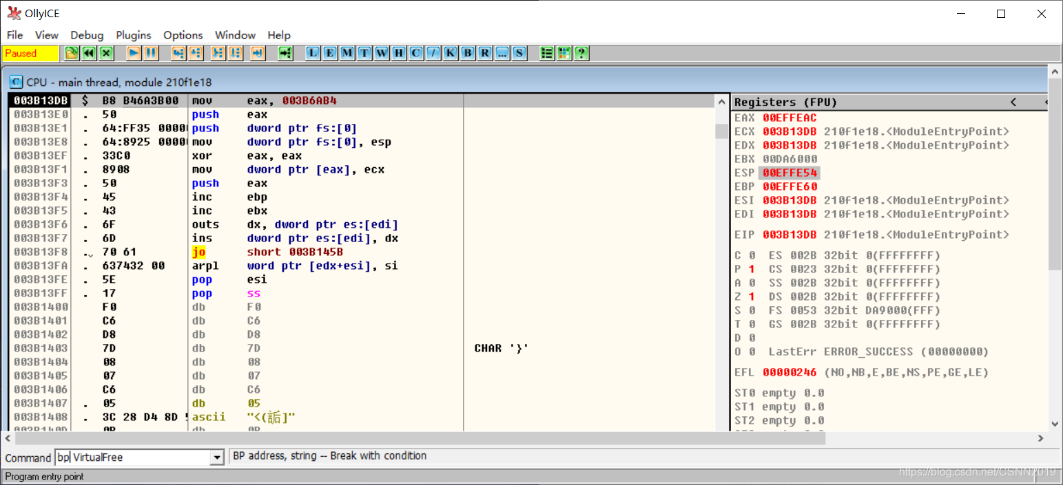1063x485 pixels.
Task: Open the View menu
Action: [x=47, y=35]
